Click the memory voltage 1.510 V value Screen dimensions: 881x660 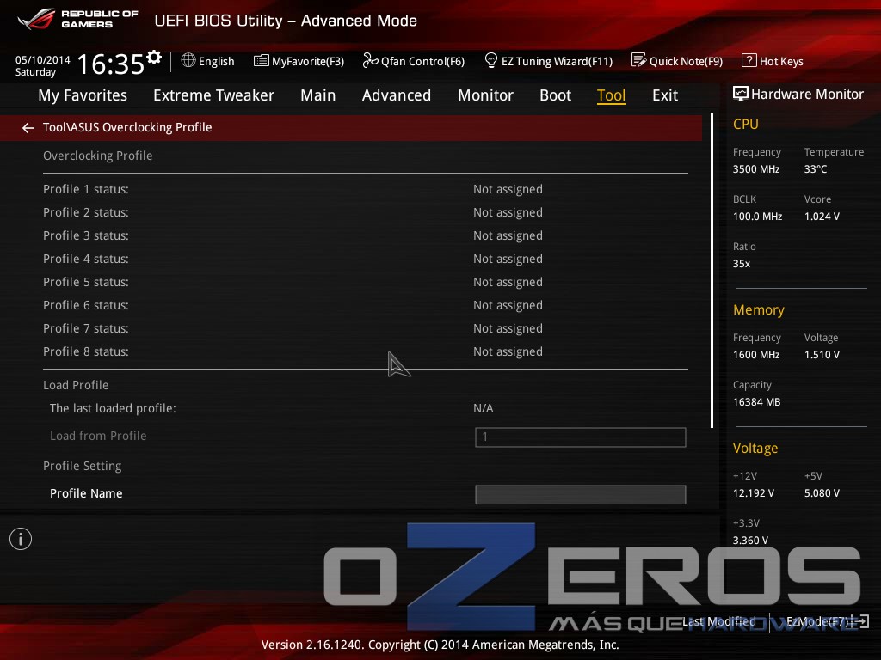pos(822,355)
